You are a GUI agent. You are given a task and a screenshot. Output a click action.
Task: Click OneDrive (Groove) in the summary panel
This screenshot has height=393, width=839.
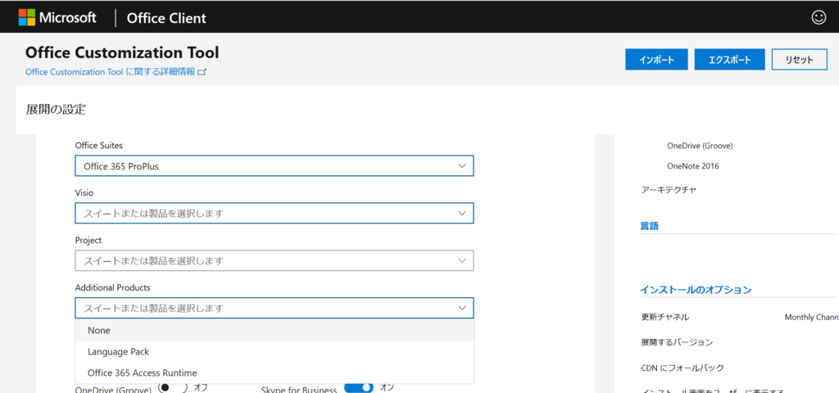(x=700, y=146)
